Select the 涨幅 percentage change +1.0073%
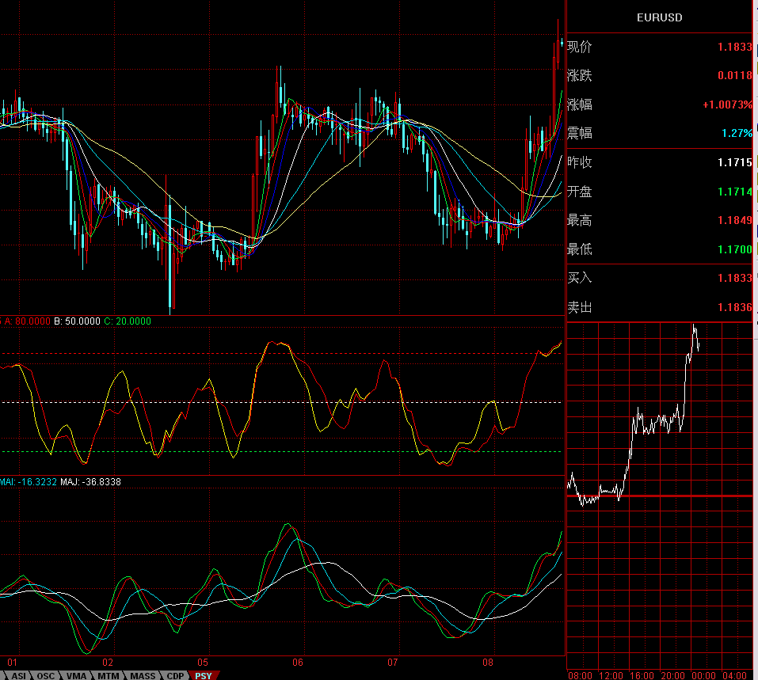The width and height of the screenshot is (758, 680). 726,105
